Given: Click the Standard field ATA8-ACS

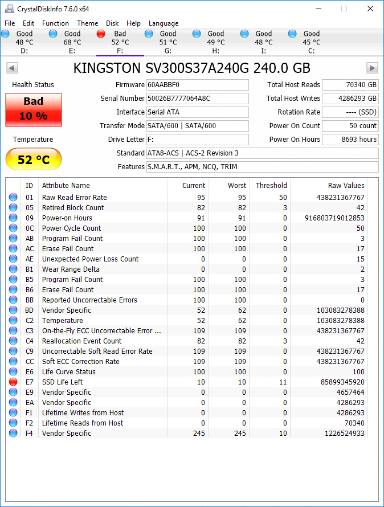Looking at the screenshot, I should [263, 153].
